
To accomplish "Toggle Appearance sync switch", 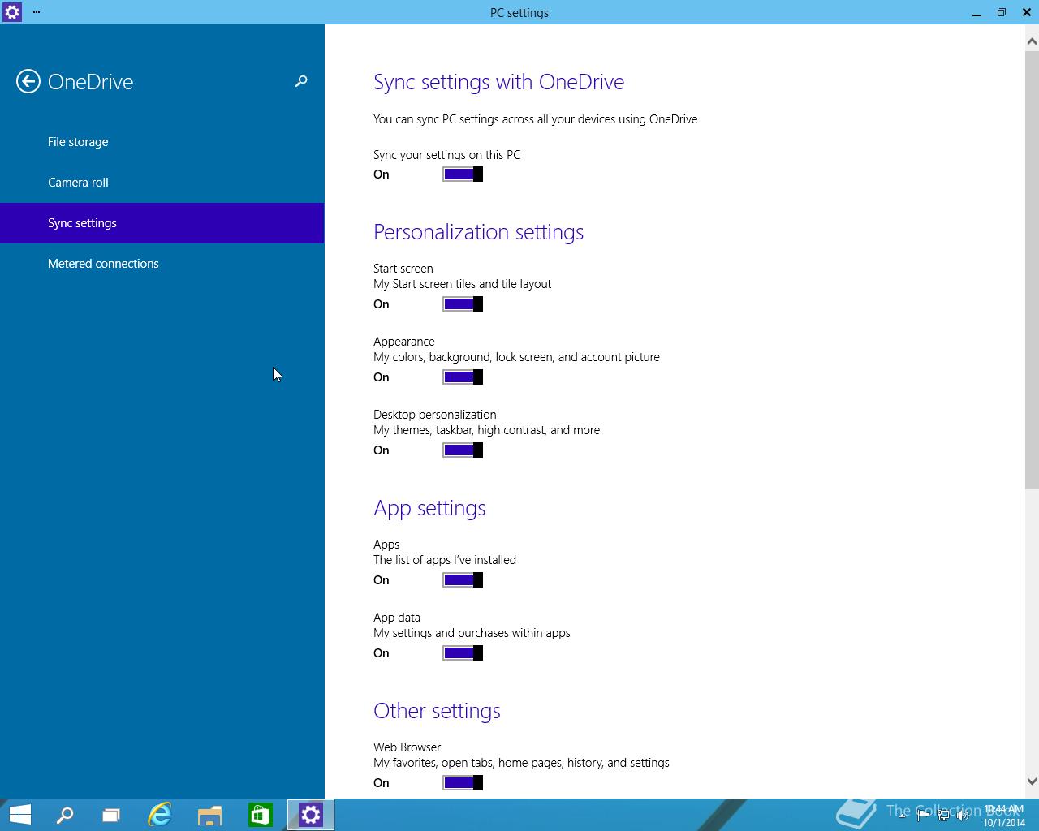I will (463, 377).
